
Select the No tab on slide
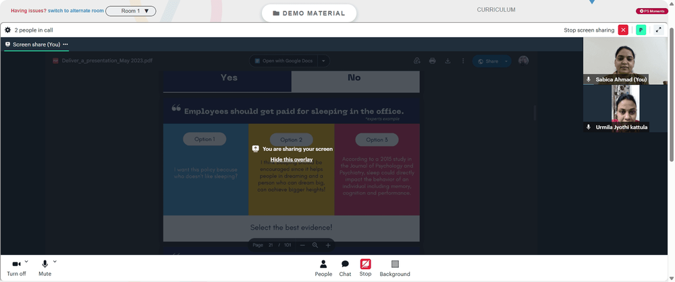pos(354,81)
